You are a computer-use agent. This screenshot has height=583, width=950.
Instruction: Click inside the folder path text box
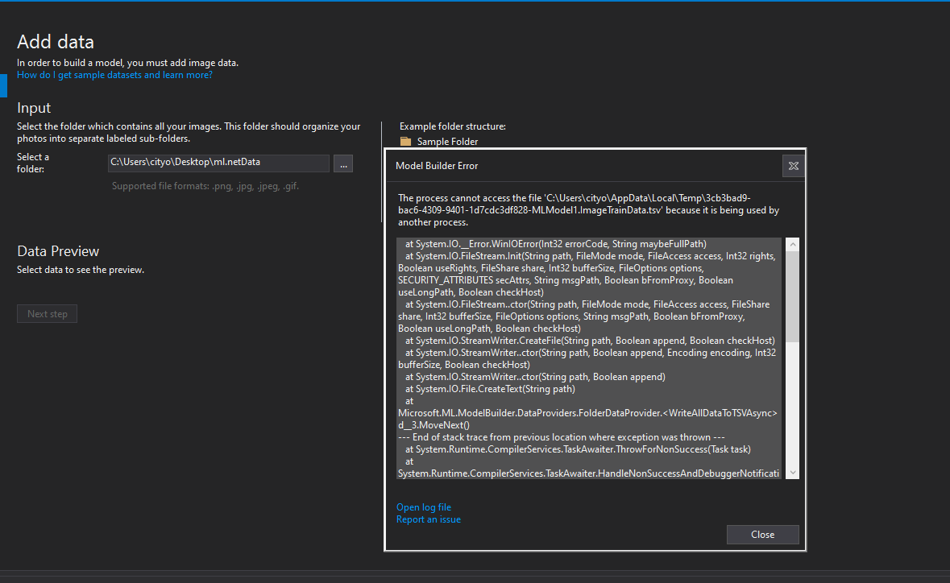point(218,163)
